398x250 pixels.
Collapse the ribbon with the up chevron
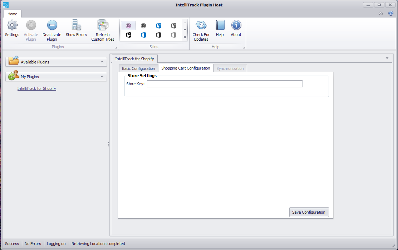pyautogui.click(x=381, y=14)
